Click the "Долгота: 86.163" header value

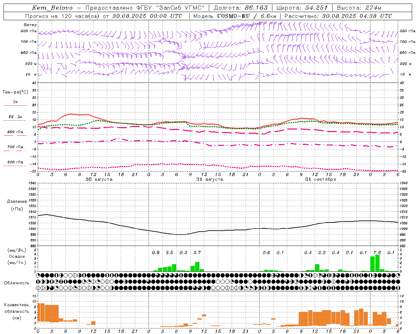pyautogui.click(x=240, y=8)
